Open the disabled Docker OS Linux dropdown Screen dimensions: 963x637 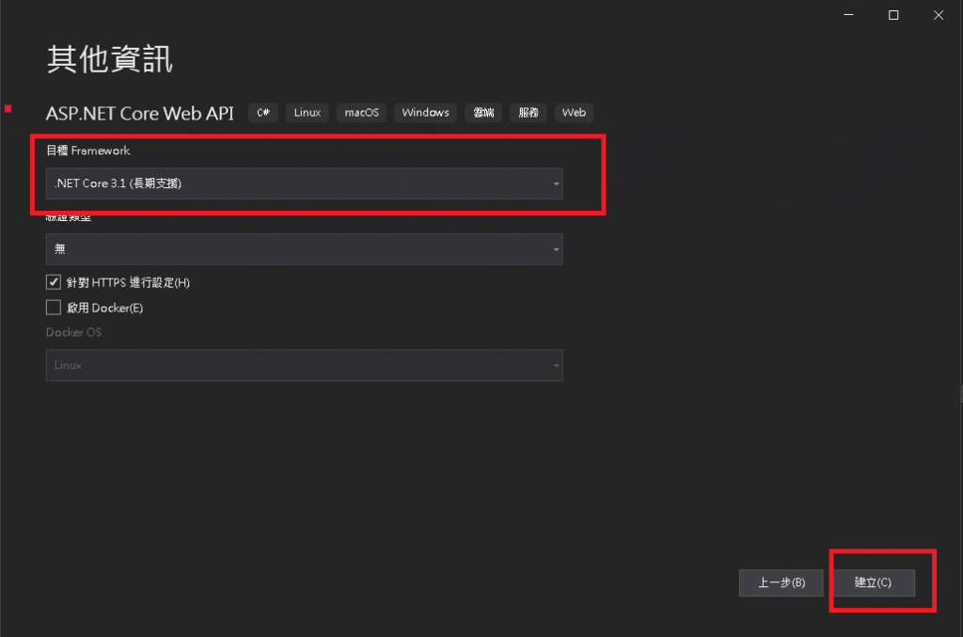[304, 365]
